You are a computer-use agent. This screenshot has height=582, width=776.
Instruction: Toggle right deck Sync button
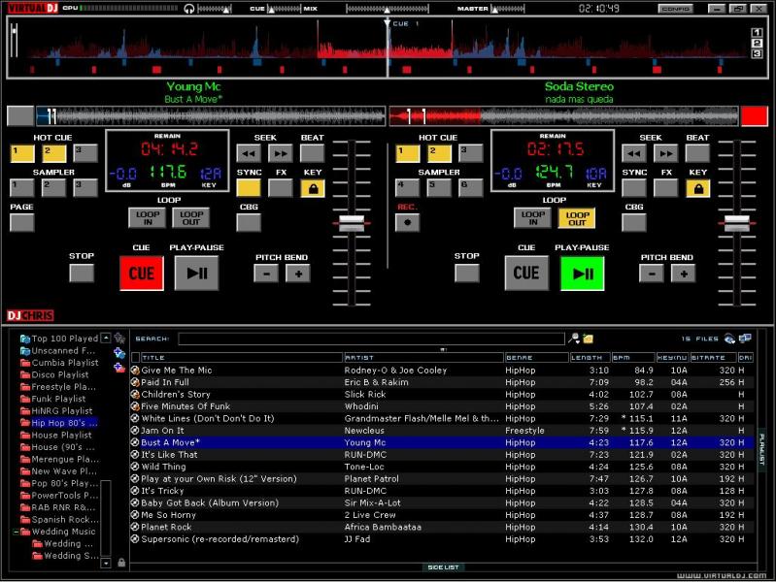(x=634, y=188)
